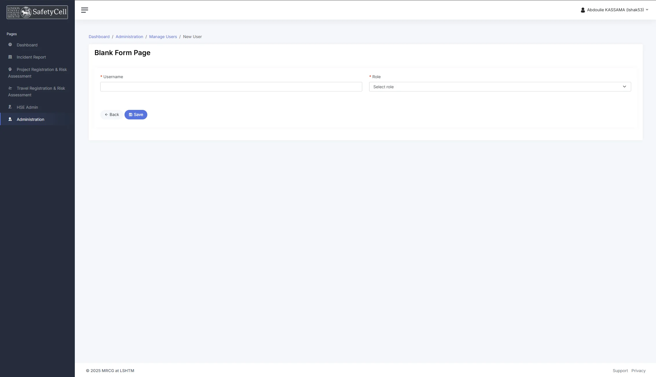The image size is (656, 377).
Task: Select the Administration breadcrumb item
Action: coord(129,37)
